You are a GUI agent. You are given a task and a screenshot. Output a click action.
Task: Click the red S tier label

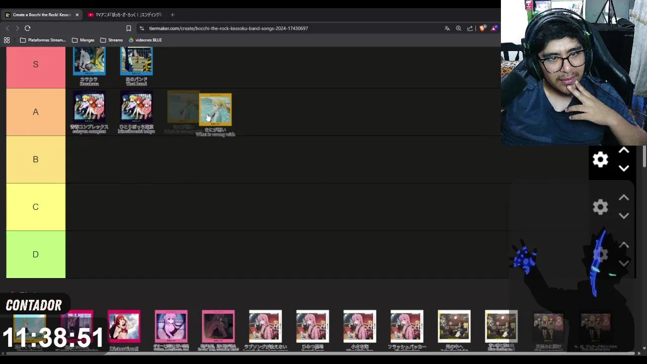point(36,67)
